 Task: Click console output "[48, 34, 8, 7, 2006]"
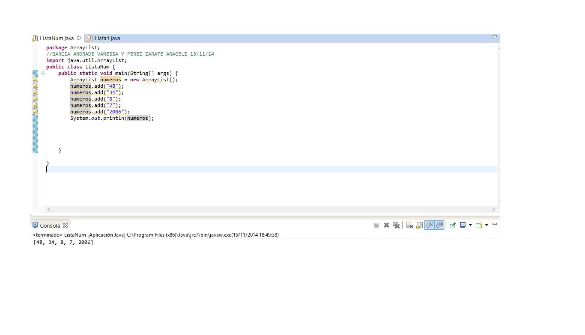tap(63, 242)
